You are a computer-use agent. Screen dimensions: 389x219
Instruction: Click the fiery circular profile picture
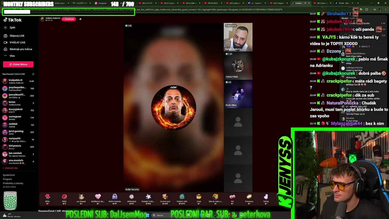(x=174, y=107)
